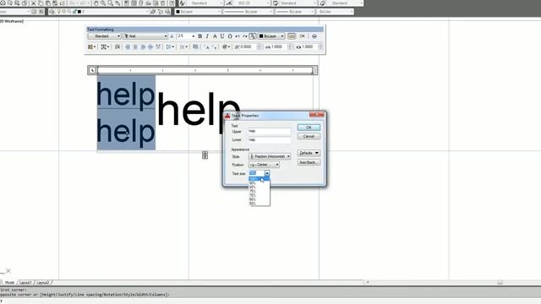Click OK in Stack Properties dialog
This screenshot has height=304, width=541.
point(309,128)
